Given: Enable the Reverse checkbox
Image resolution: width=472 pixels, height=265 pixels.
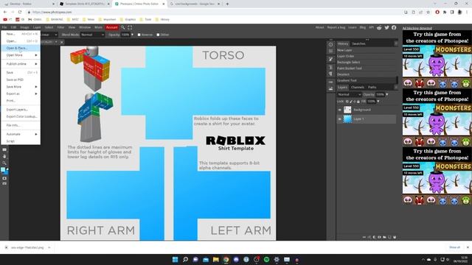Looking at the screenshot, I should 139,35.
